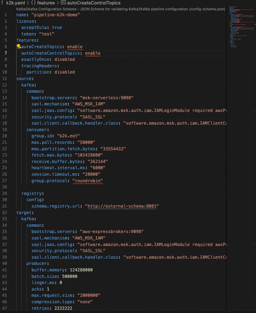256x313 pixels.
Task: Click the quick-fix lightbulb icon on line 6
Action: point(19,47)
